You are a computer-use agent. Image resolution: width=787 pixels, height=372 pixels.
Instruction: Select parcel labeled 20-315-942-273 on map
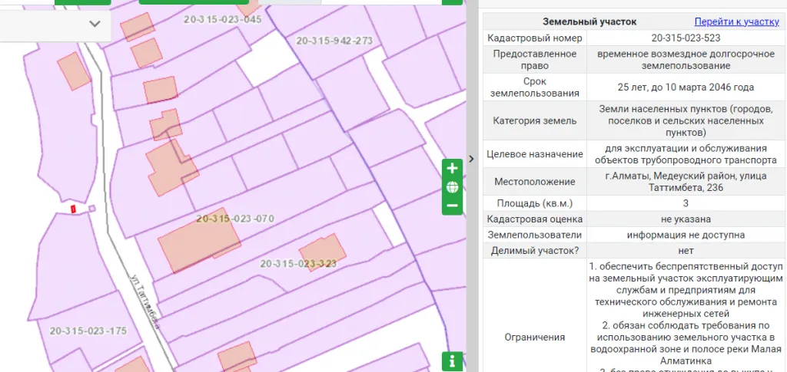(334, 41)
